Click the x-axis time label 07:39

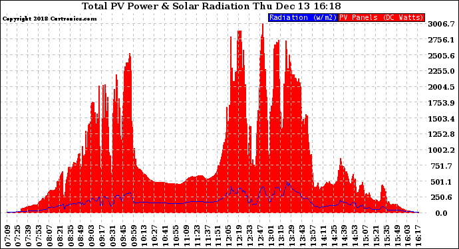[29, 236]
